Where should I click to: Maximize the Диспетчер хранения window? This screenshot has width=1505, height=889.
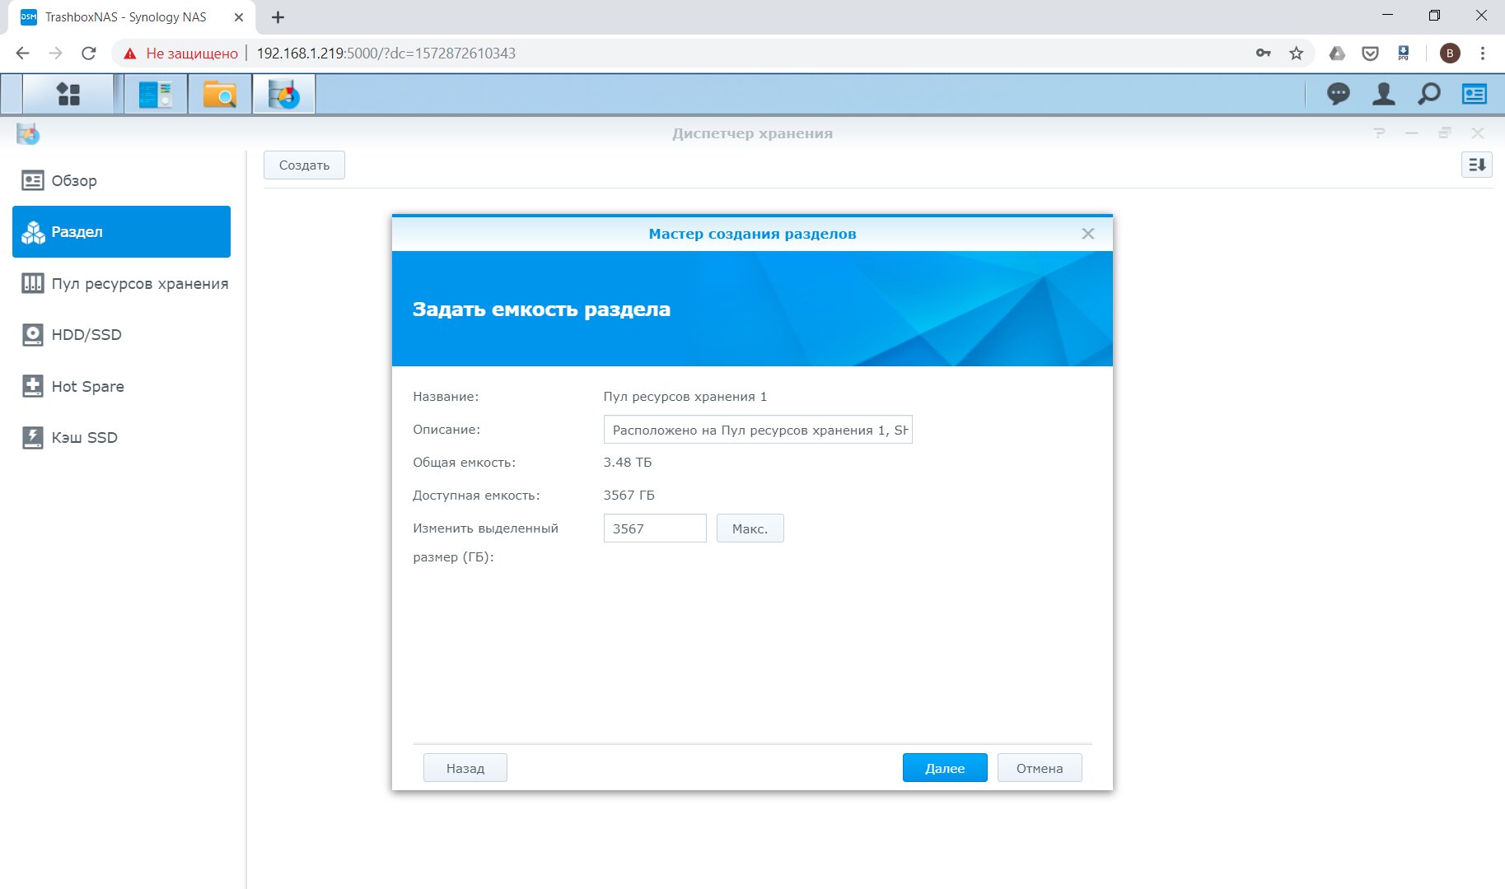tap(1445, 133)
